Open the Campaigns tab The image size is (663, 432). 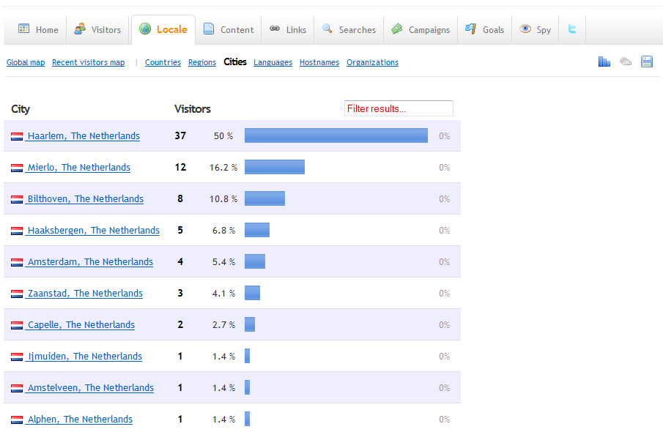click(421, 30)
